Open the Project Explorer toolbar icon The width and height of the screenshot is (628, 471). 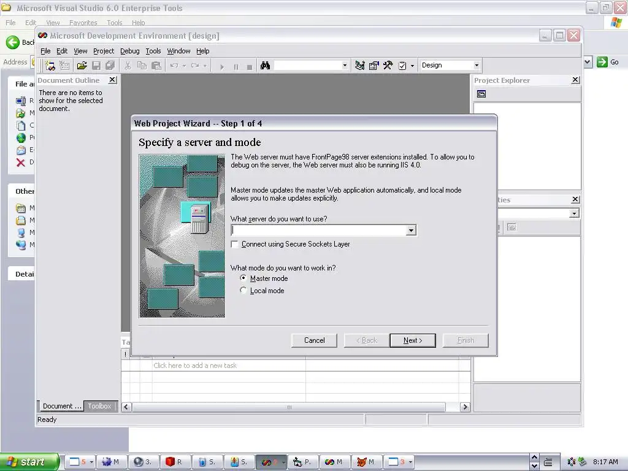[359, 65]
